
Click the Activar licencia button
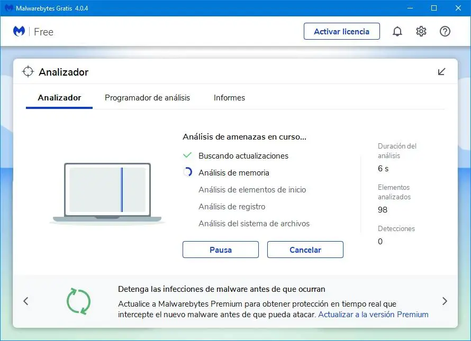341,31
